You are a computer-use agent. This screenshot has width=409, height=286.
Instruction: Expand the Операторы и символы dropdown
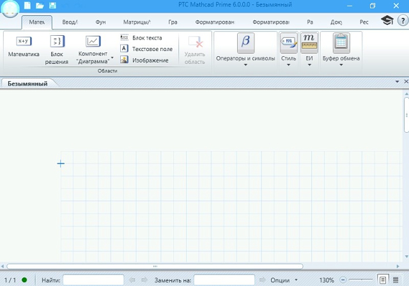click(245, 64)
